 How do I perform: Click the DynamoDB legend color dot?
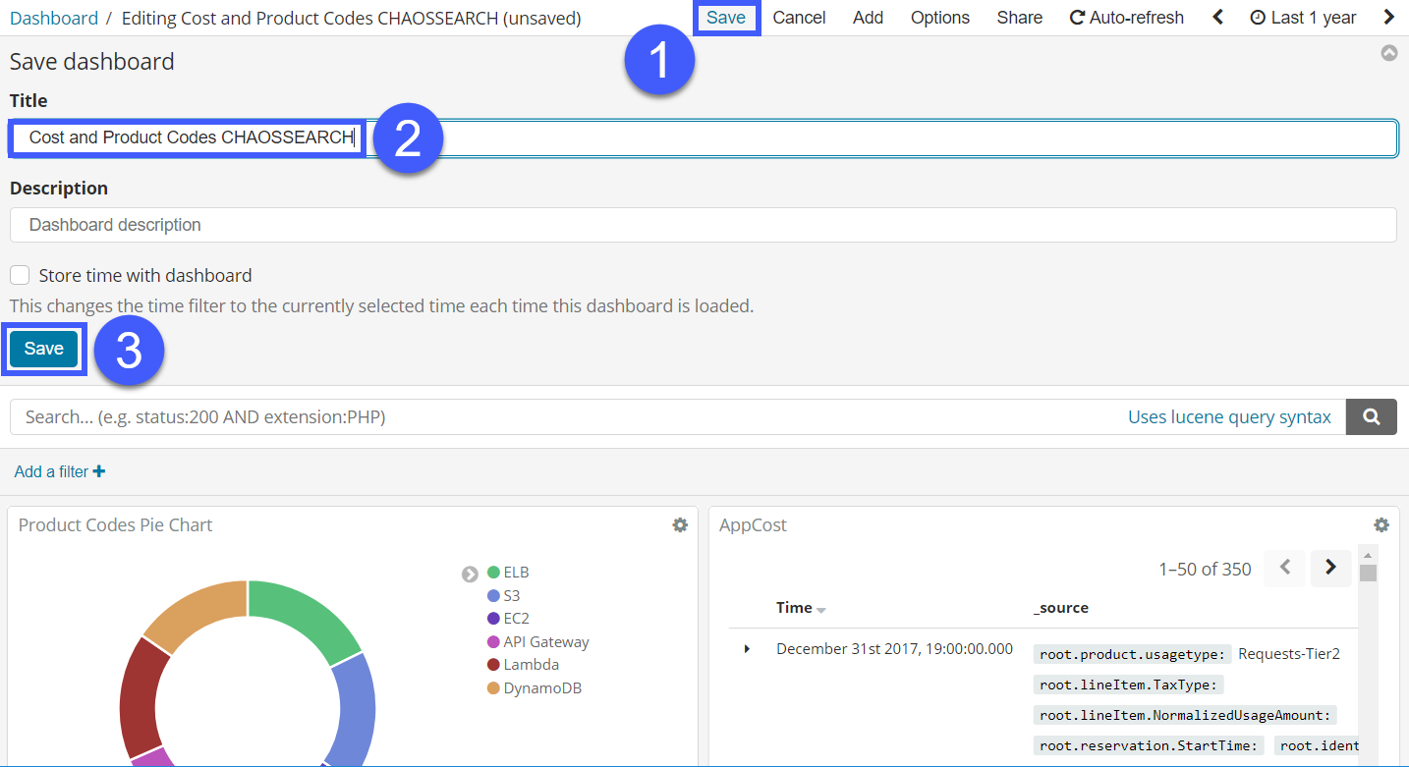[x=493, y=688]
